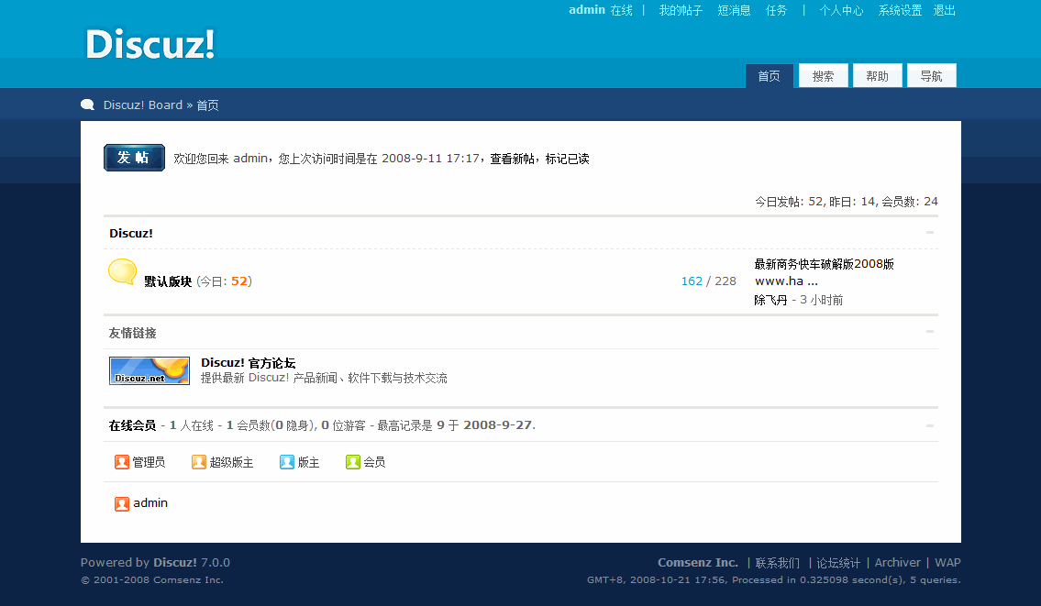Click the user icon beside admin online
Viewport: 1041px width, 606px height.
pos(122,503)
